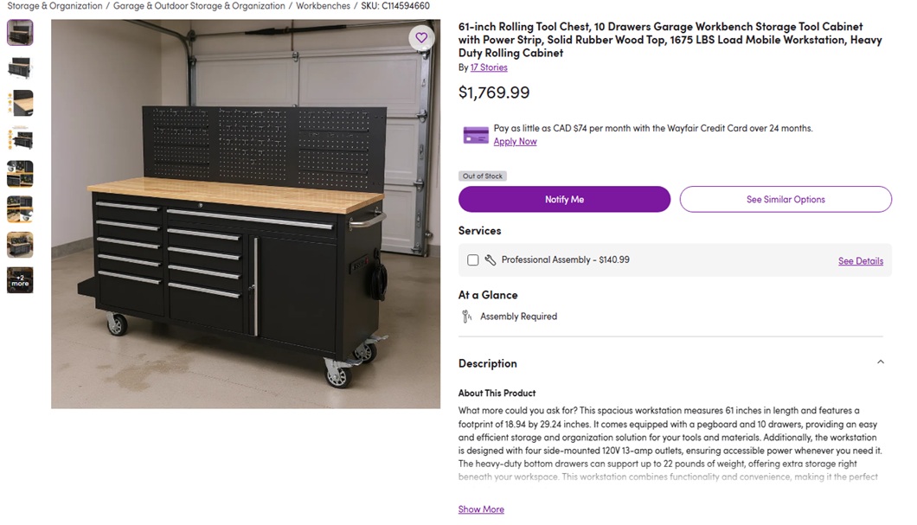Select the first product thumbnail
This screenshot has width=917, height=525.
20,33
